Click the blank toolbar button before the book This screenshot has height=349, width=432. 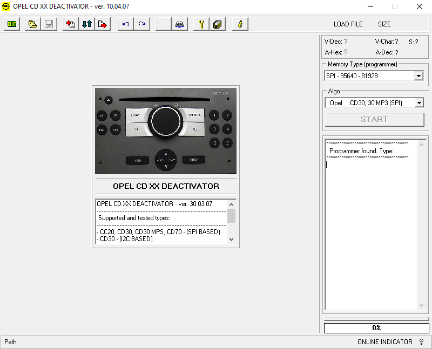click(164, 24)
